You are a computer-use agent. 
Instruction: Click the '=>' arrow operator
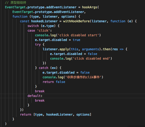122,49
